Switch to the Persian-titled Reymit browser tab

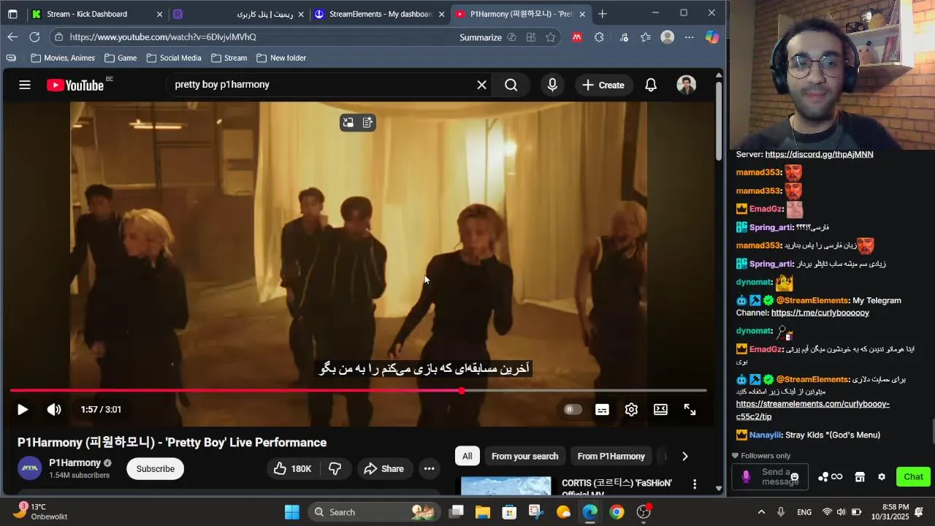click(x=237, y=14)
